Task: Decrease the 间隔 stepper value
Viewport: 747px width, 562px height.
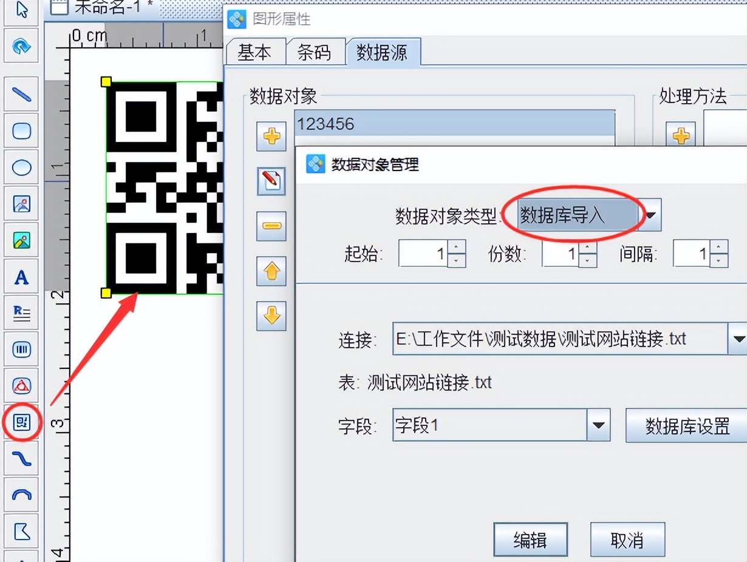Action: point(719,261)
